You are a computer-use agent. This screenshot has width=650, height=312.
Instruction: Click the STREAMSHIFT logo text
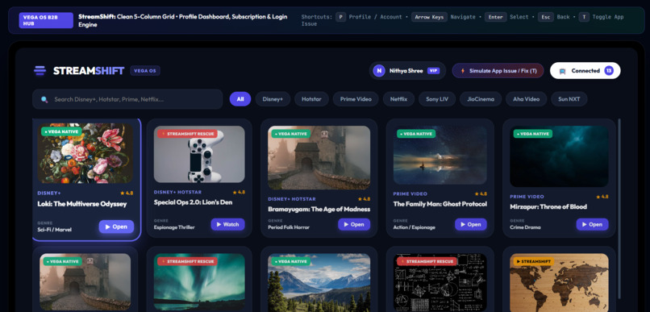[x=89, y=71]
